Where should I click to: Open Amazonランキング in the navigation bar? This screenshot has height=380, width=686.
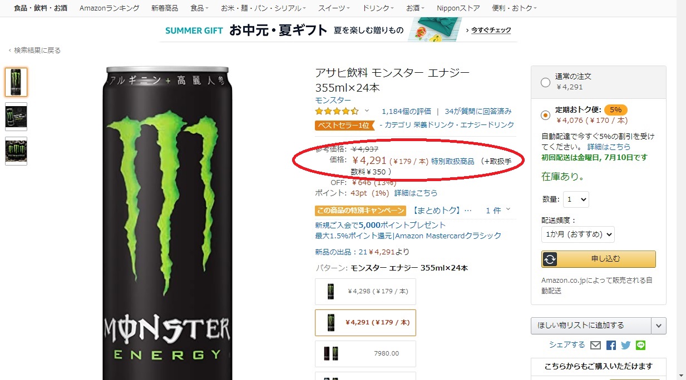110,8
